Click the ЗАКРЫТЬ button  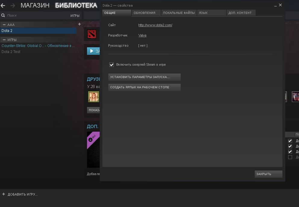[269, 174]
